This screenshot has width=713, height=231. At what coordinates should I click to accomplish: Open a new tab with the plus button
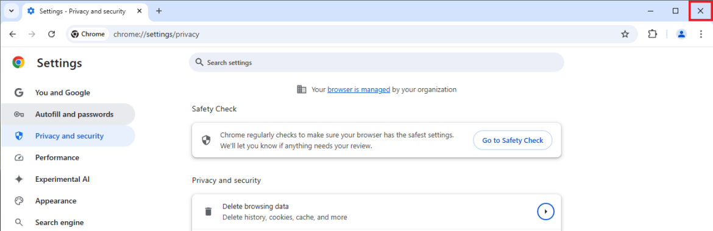click(x=158, y=12)
